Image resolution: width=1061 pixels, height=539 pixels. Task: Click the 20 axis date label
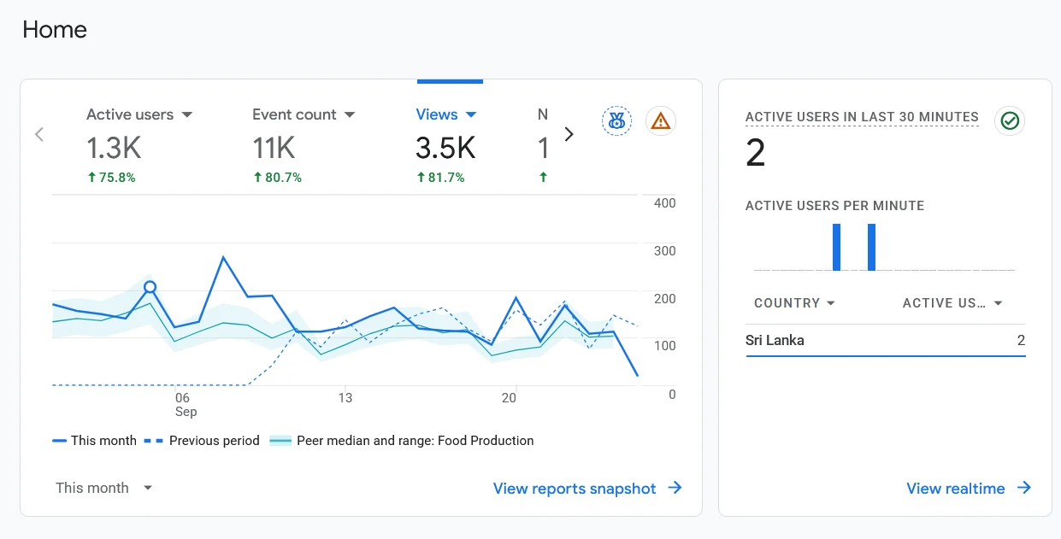pyautogui.click(x=509, y=398)
